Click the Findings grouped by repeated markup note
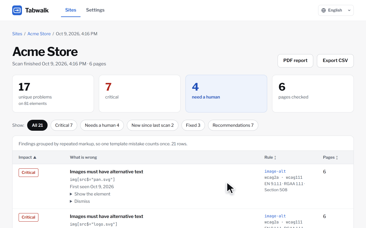Screen dimensions: 366x228 point(103,144)
